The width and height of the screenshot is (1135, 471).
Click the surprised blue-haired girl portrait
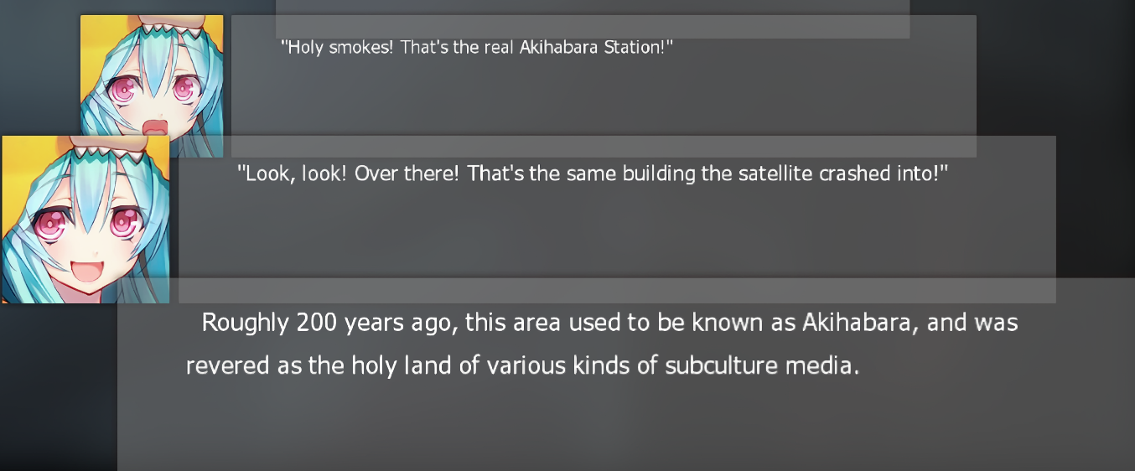(151, 75)
